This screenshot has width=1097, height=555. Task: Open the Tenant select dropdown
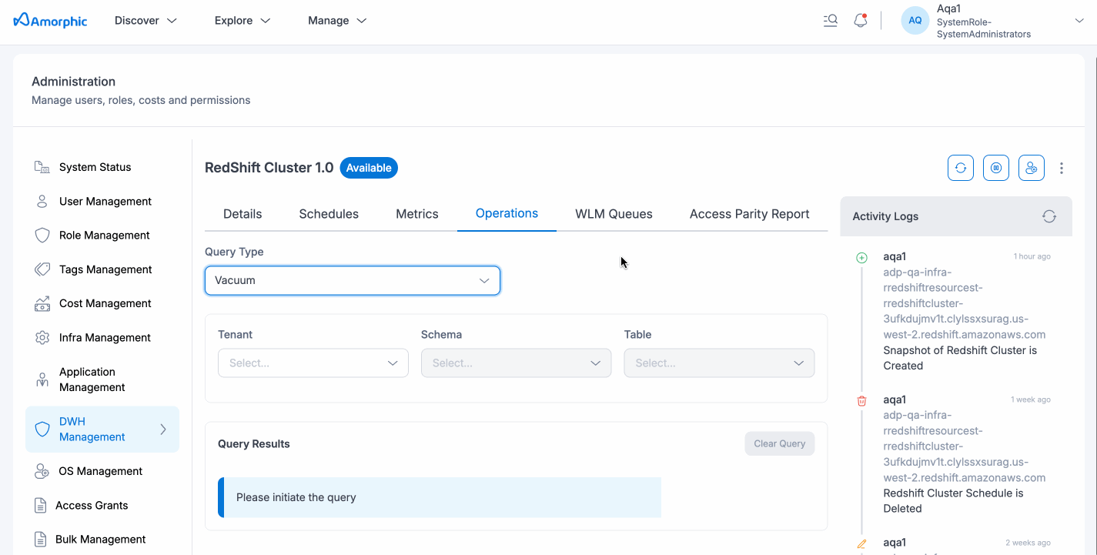[313, 363]
